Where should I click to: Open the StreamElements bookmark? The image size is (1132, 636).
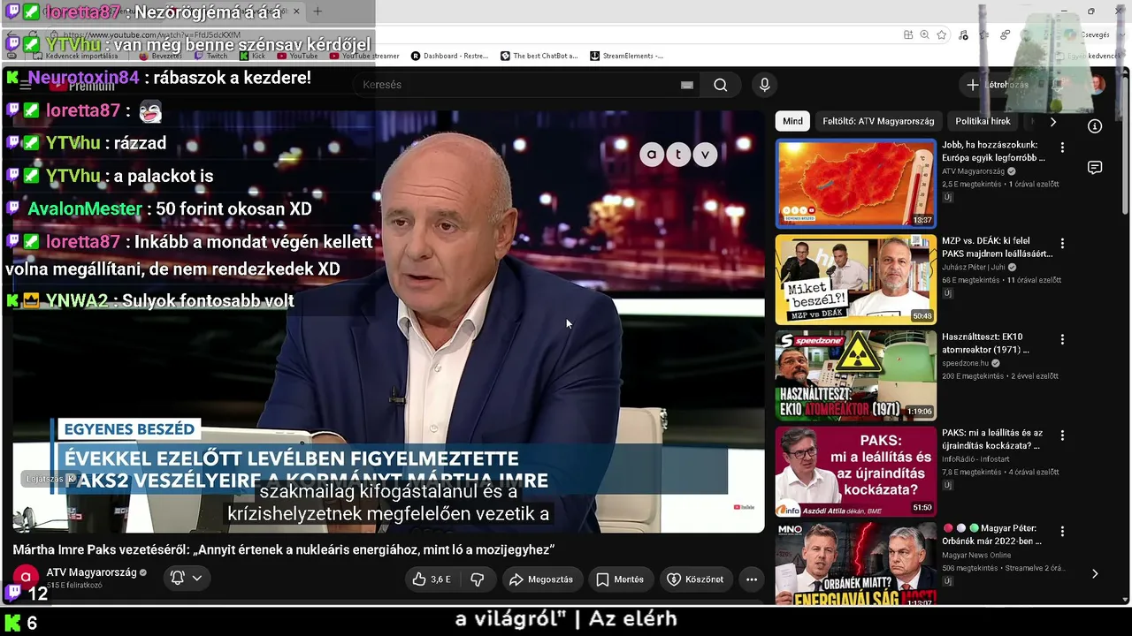coord(626,56)
